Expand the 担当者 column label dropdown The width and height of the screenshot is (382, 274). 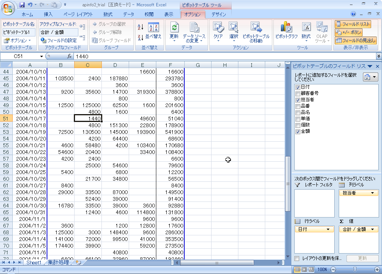coord(372,193)
